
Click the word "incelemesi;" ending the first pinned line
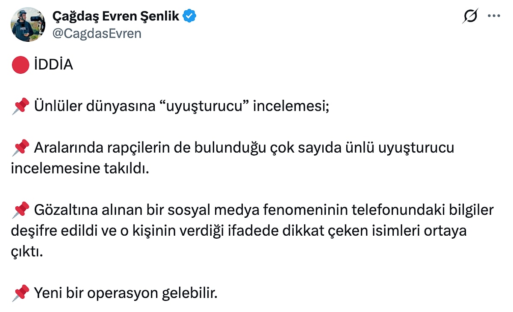pos(291,107)
